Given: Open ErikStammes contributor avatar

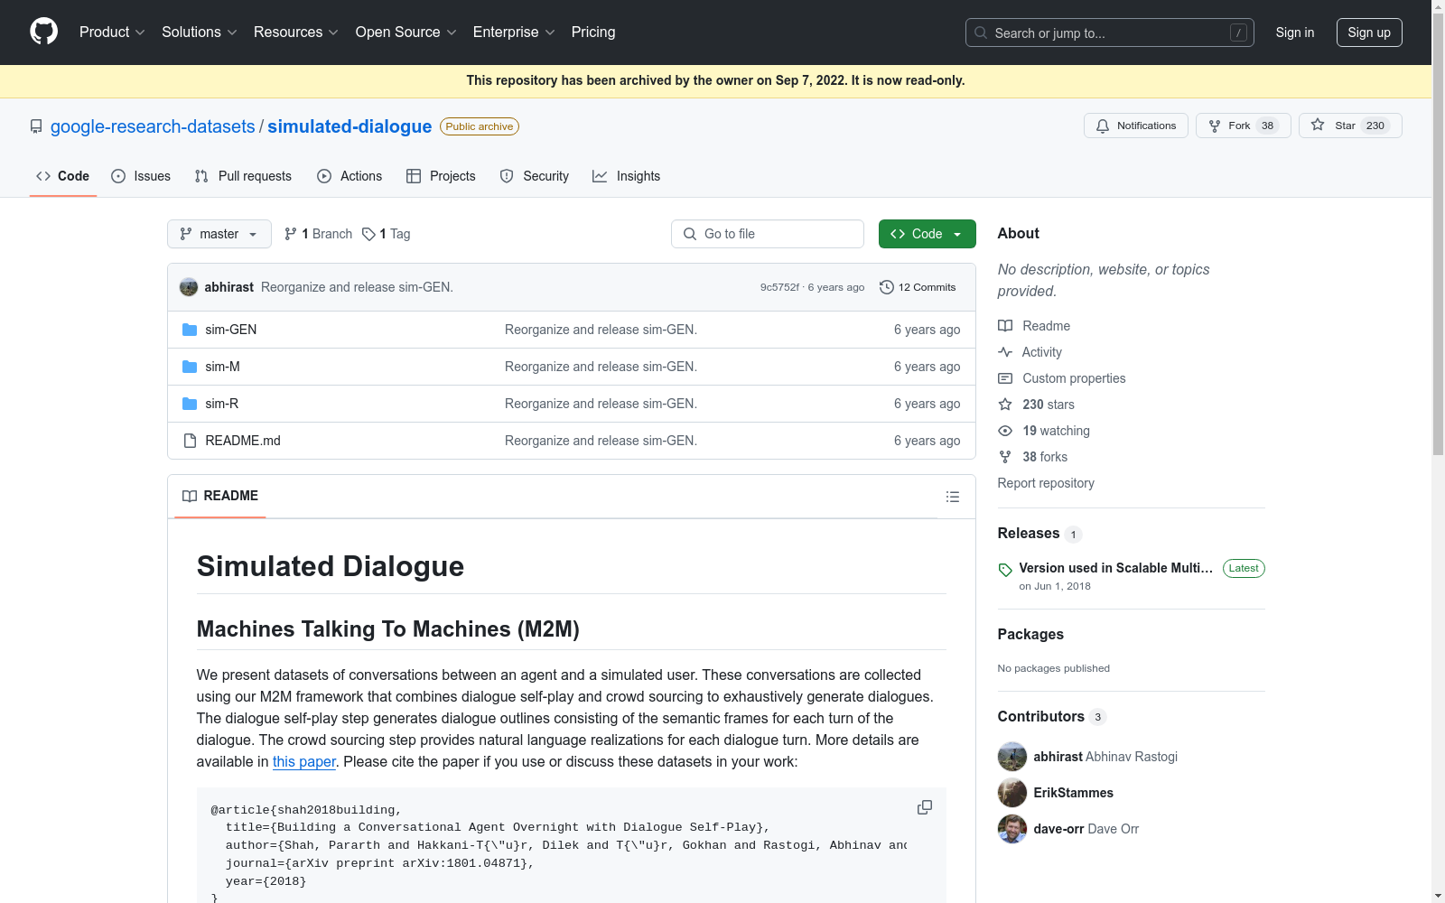Looking at the screenshot, I should tap(1012, 793).
